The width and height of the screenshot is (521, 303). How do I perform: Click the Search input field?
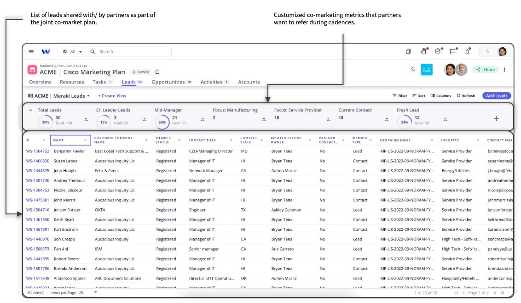point(129,52)
